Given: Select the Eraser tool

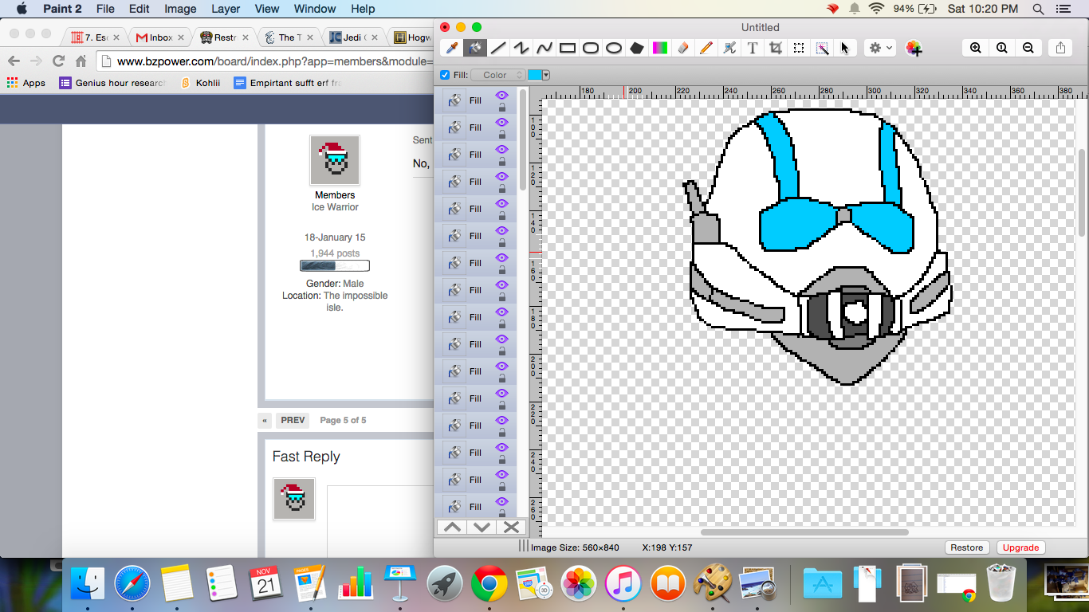Looking at the screenshot, I should tap(682, 48).
